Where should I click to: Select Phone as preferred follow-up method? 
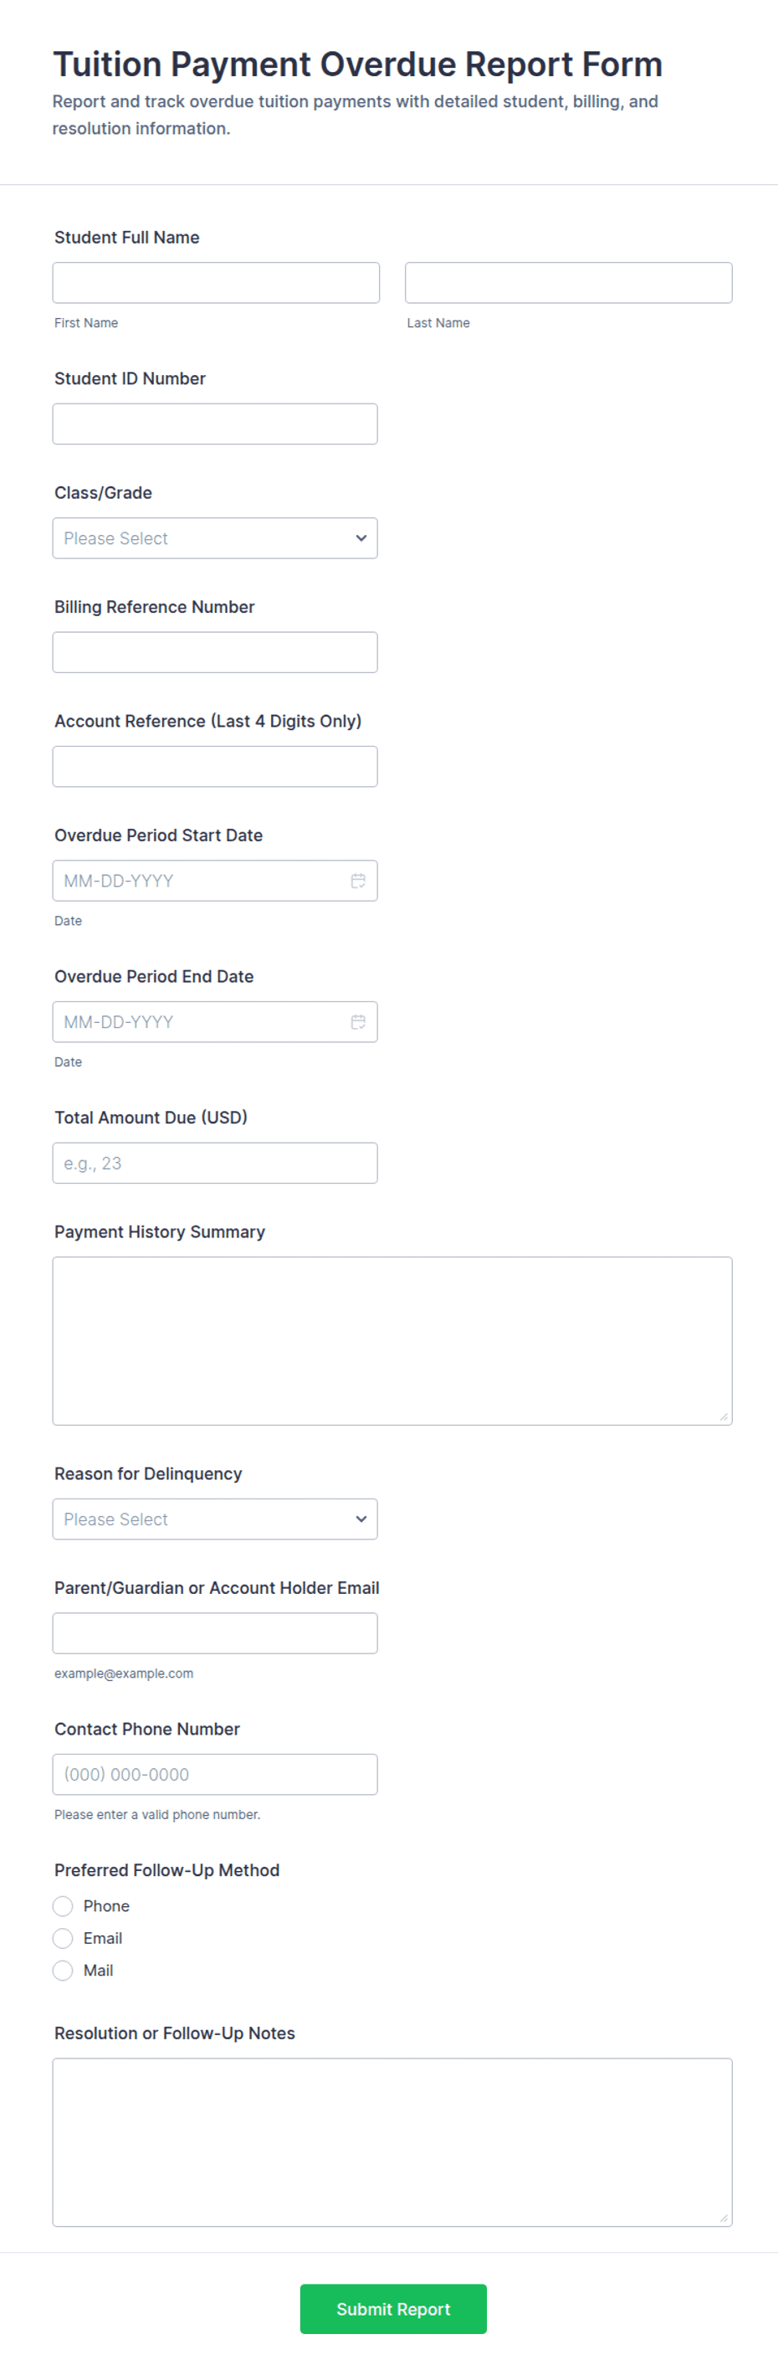click(63, 1905)
